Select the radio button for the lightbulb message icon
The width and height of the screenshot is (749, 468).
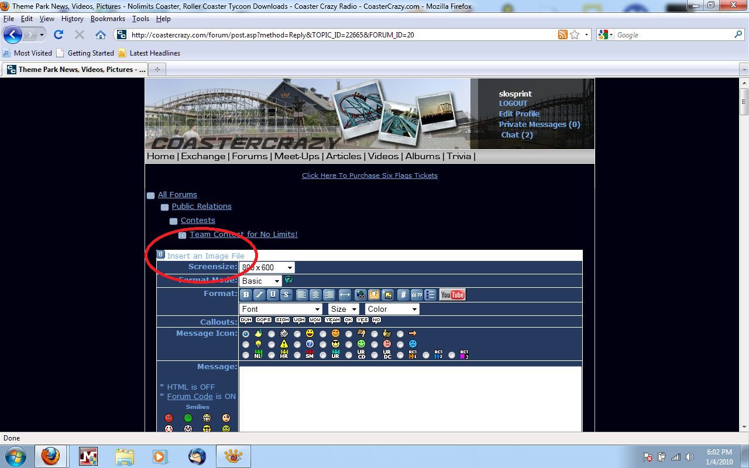click(245, 345)
